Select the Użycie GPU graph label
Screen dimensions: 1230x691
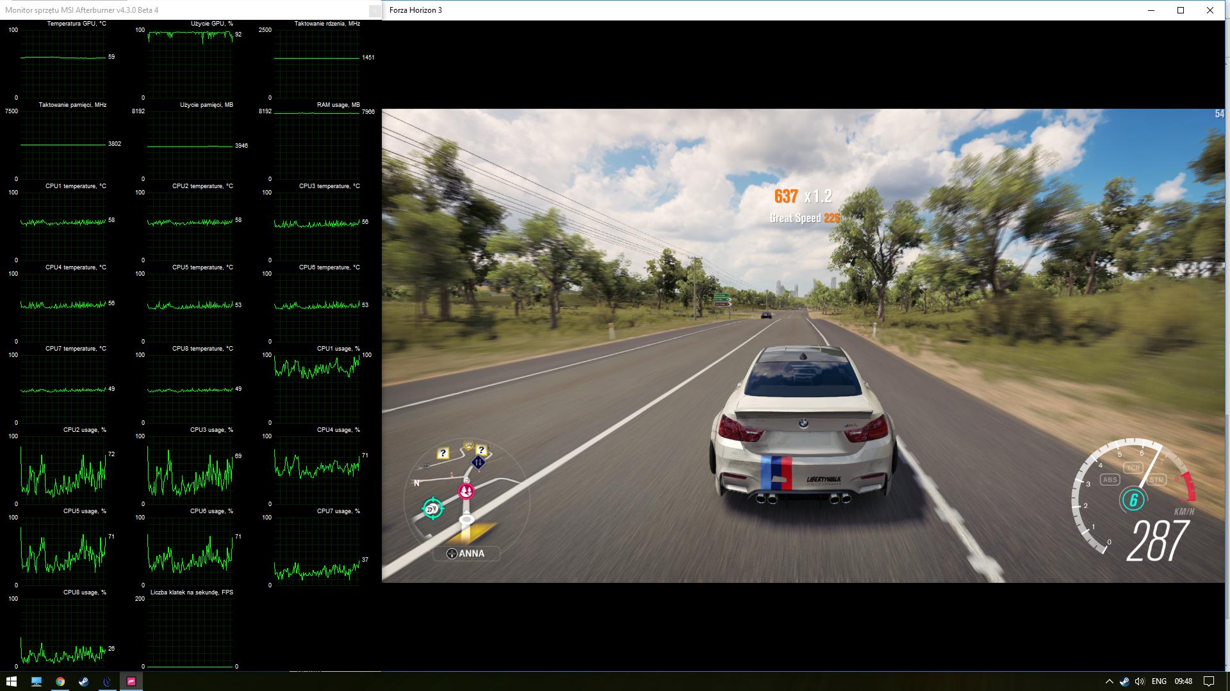[x=211, y=24]
